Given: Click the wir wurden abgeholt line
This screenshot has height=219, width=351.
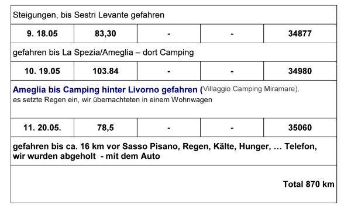Looking at the screenshot, I should [x=87, y=156].
